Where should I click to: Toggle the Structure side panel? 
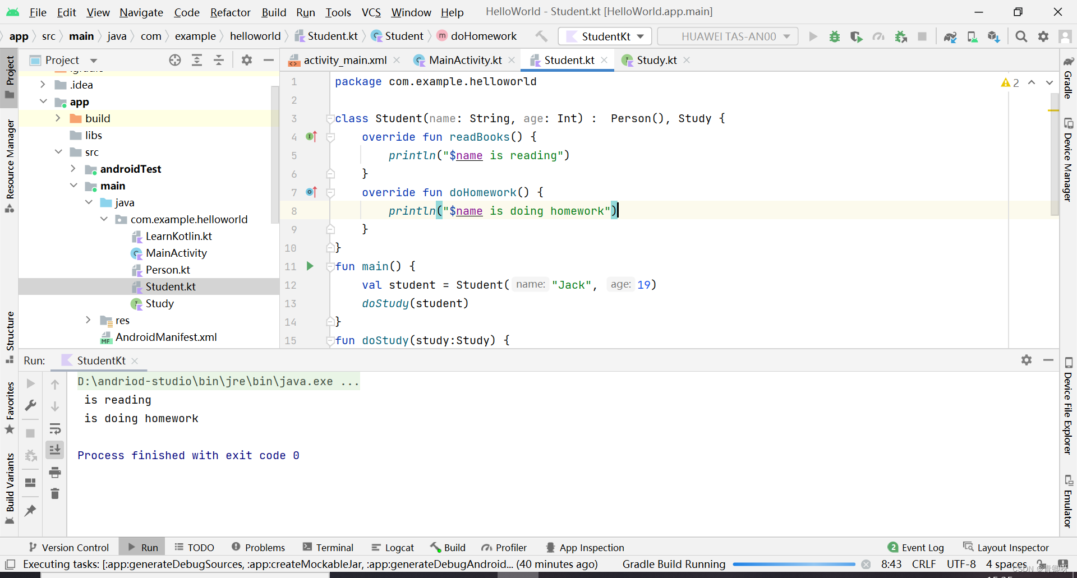click(10, 336)
